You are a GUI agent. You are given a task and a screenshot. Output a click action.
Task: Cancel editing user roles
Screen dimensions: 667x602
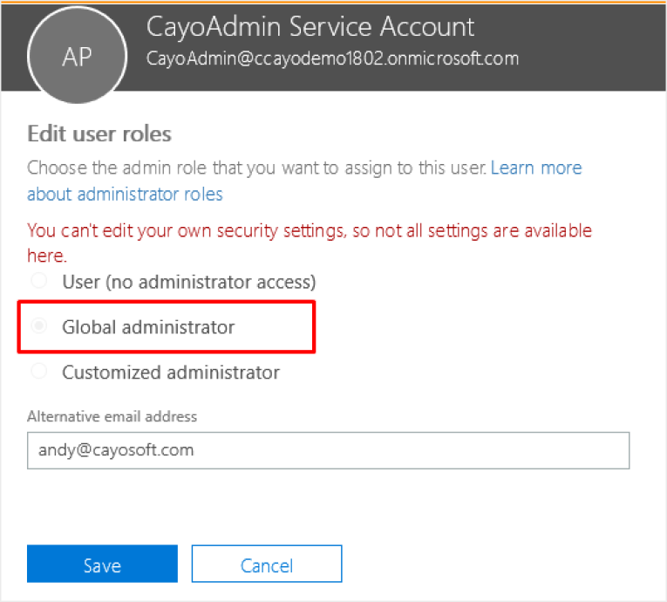tap(267, 564)
